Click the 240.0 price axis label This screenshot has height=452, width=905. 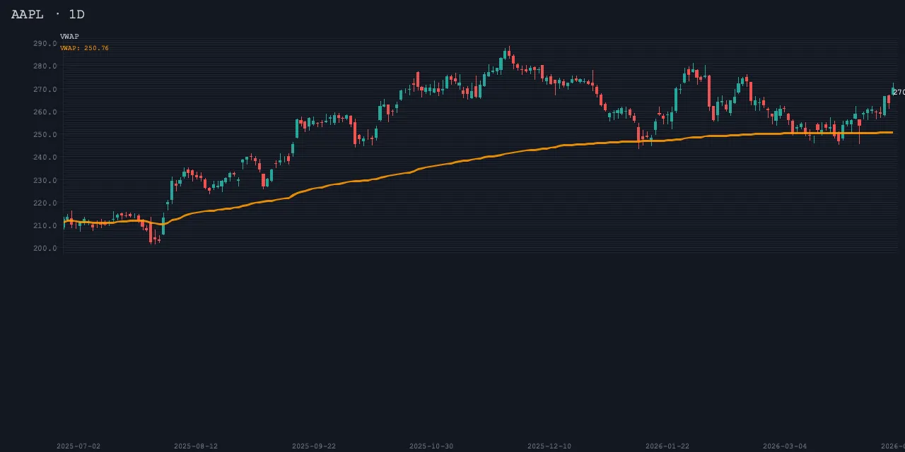pyautogui.click(x=45, y=157)
